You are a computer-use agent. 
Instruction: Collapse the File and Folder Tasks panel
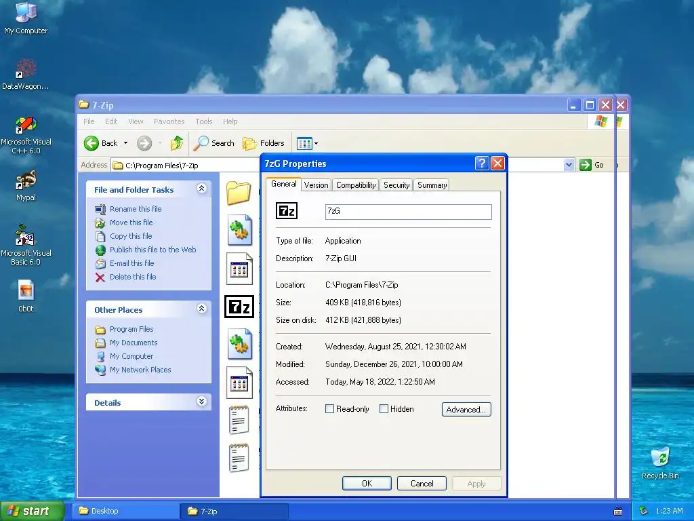[201, 189]
